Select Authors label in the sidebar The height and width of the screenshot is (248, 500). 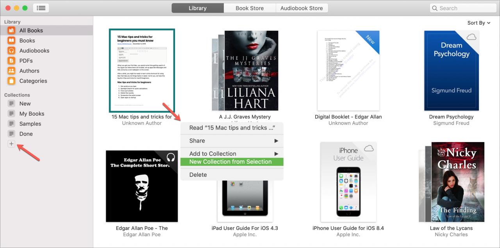click(29, 71)
